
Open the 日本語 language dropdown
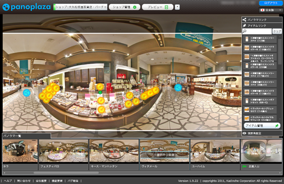271,10
